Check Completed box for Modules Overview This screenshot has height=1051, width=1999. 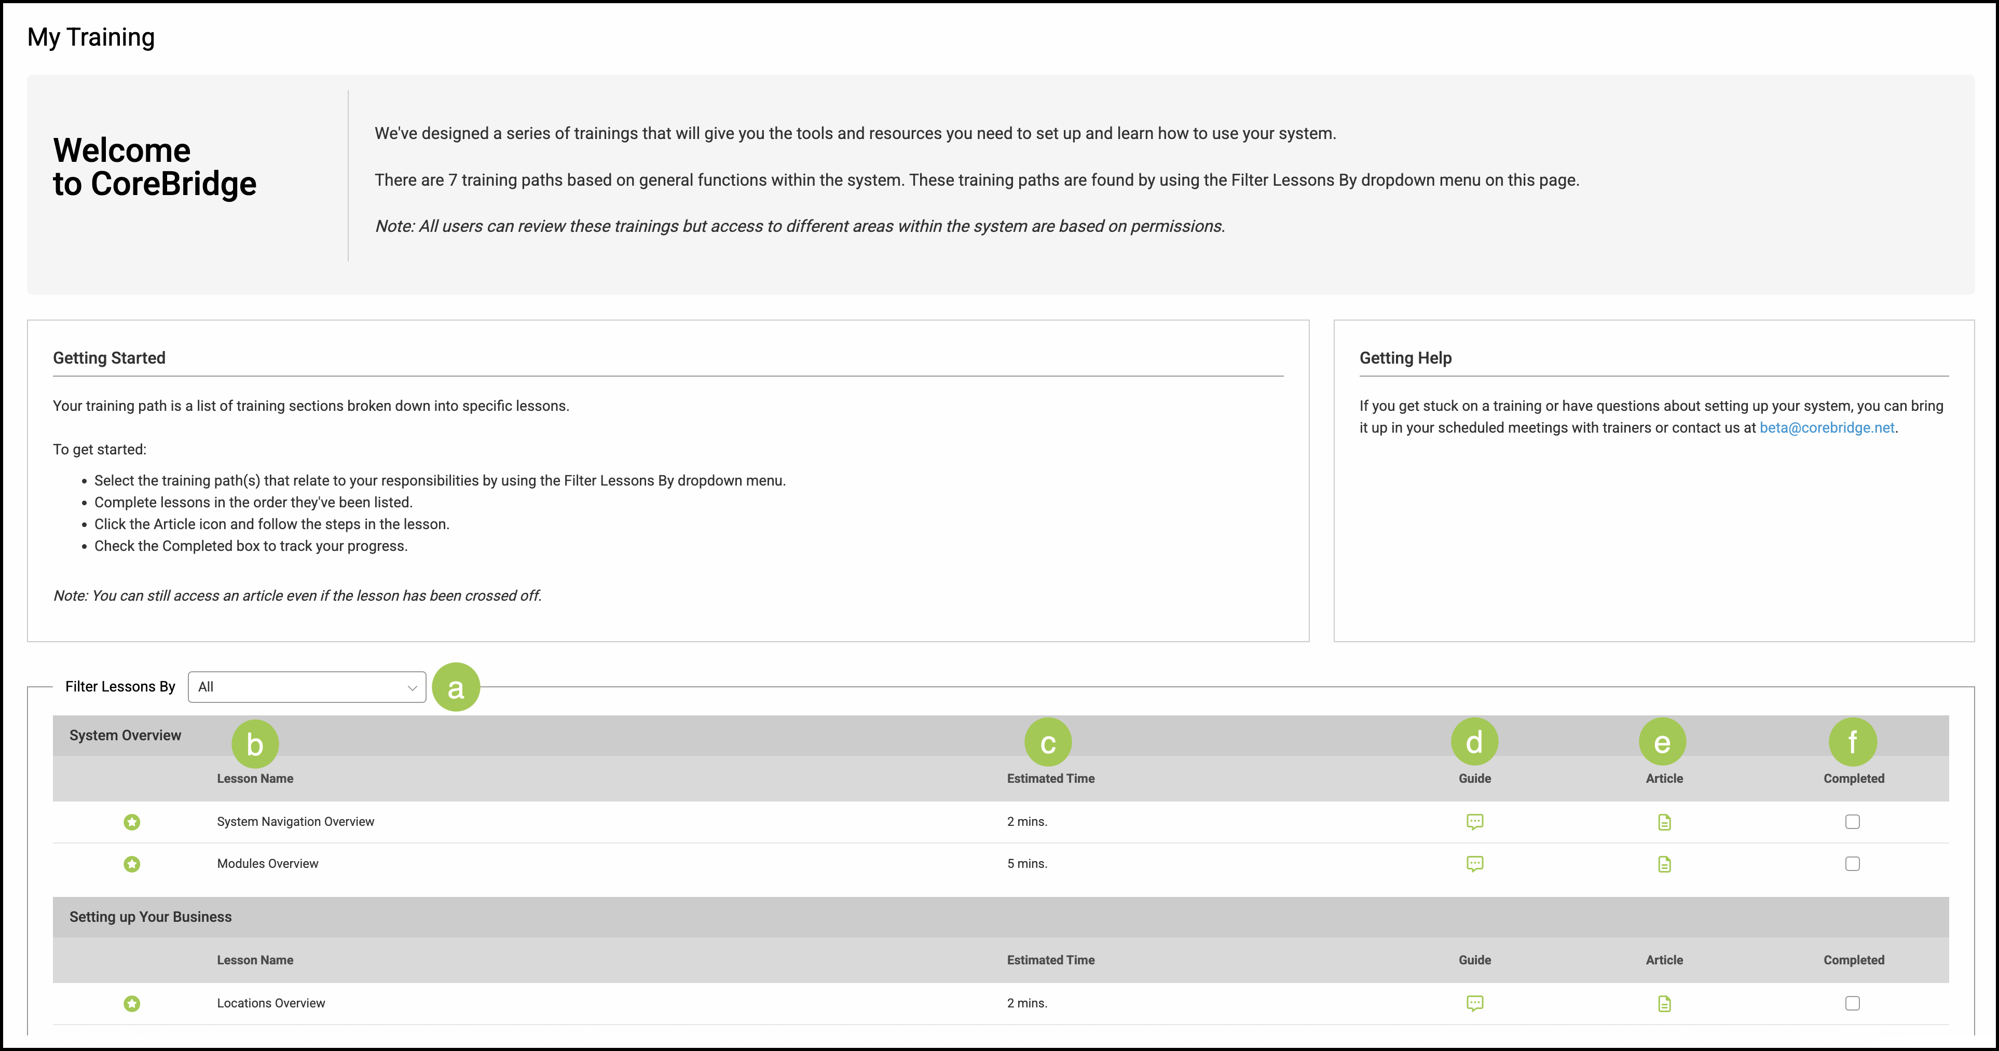(x=1852, y=863)
